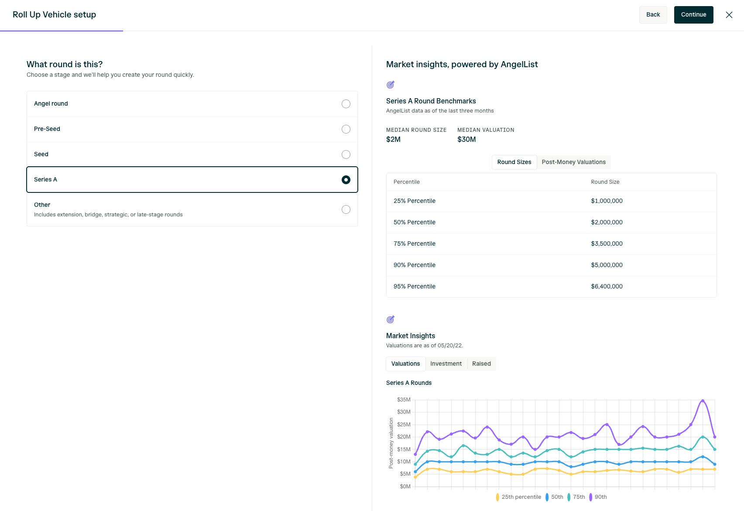Click the Continue button

(x=693, y=15)
